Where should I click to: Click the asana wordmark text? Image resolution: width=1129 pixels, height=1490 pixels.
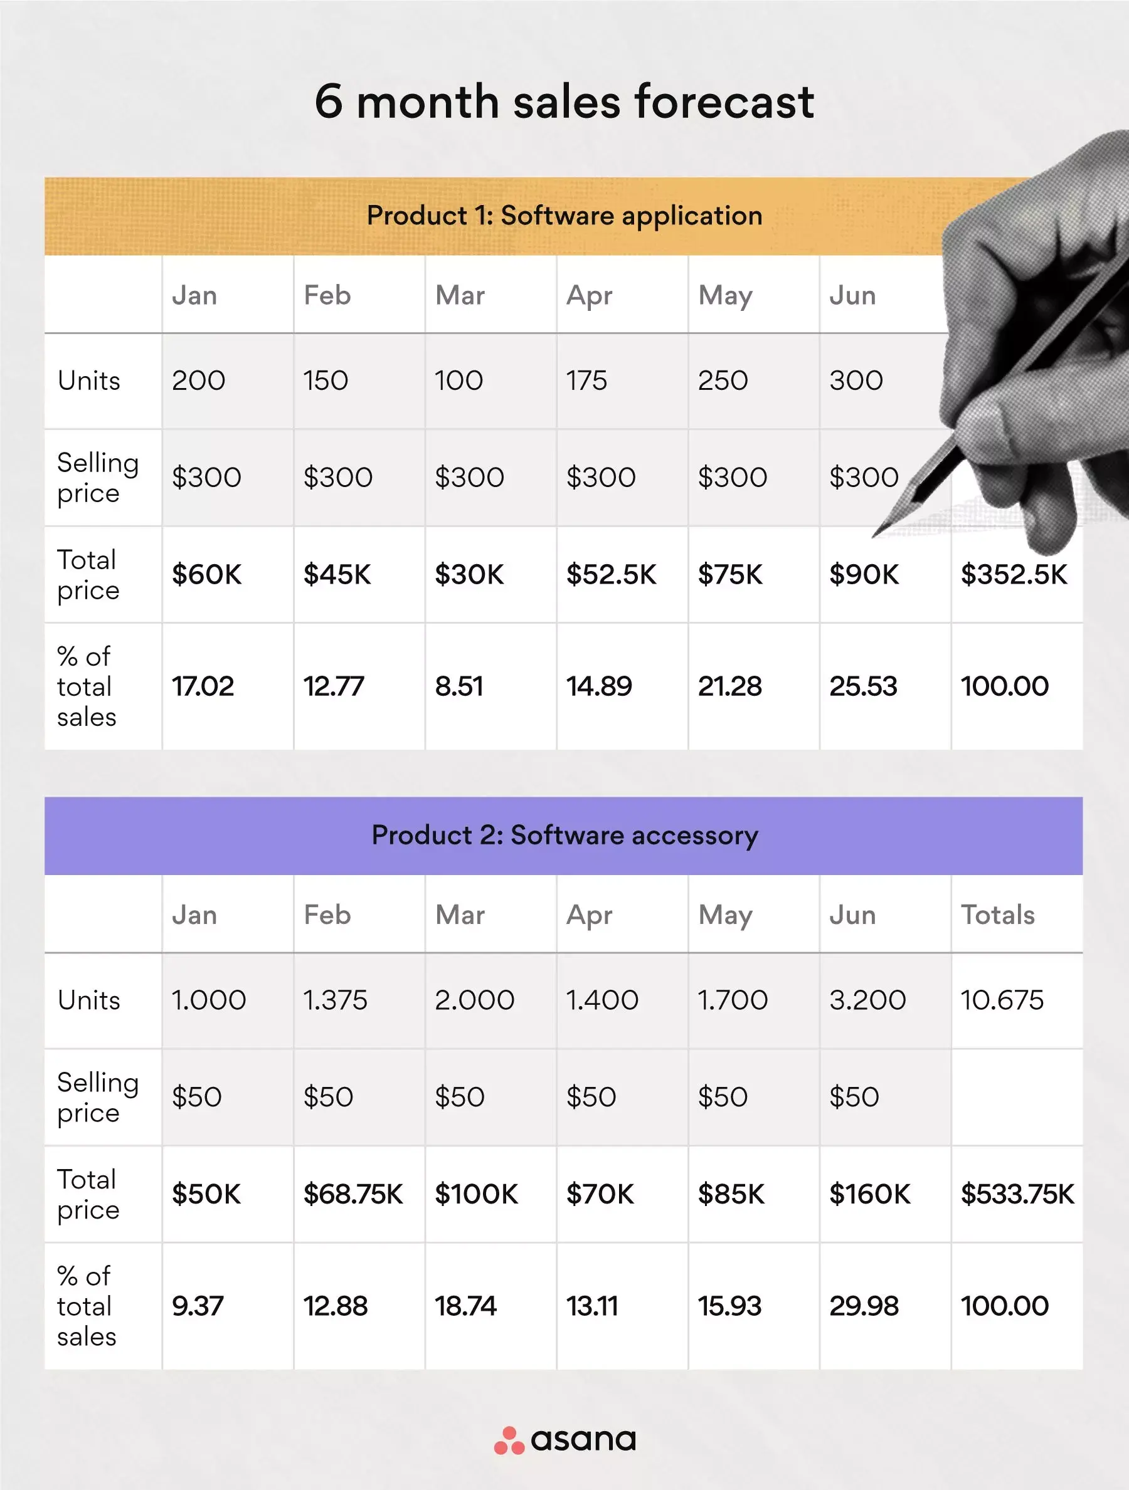point(583,1440)
